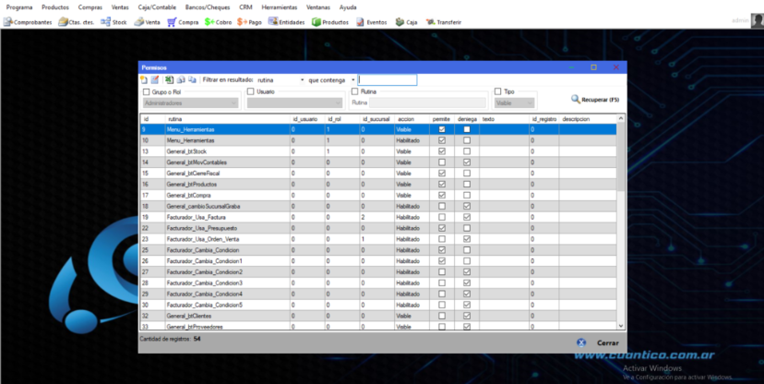Select the General_btCompra row

point(378,196)
